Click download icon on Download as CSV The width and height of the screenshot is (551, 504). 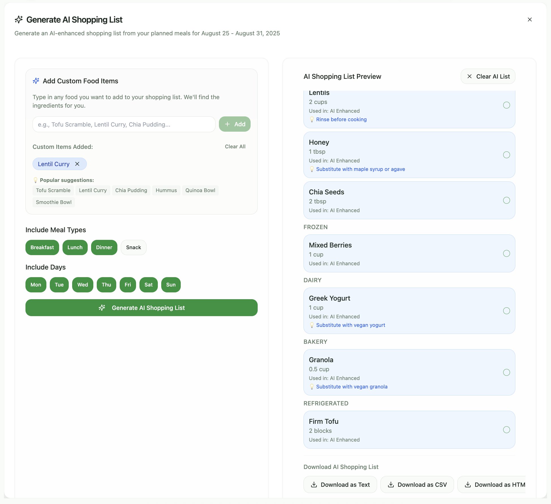[391, 485]
